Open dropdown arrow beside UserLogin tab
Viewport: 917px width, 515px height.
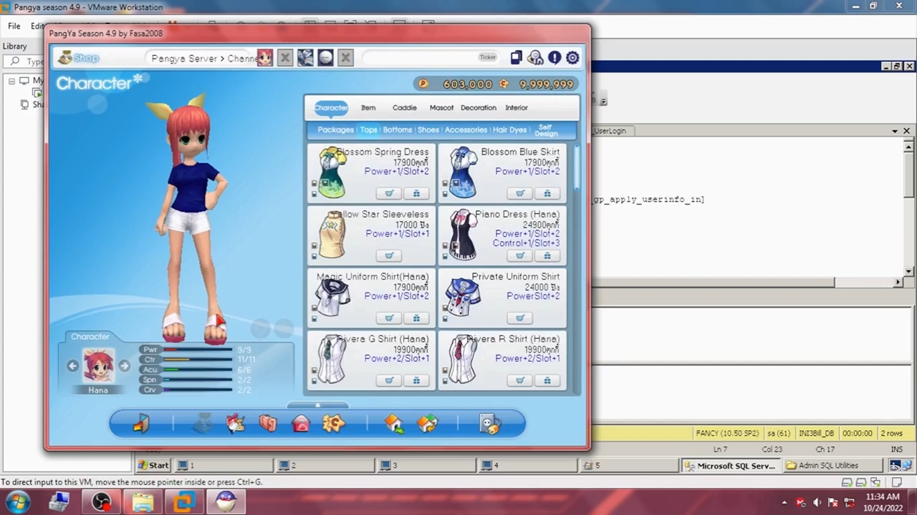(895, 131)
